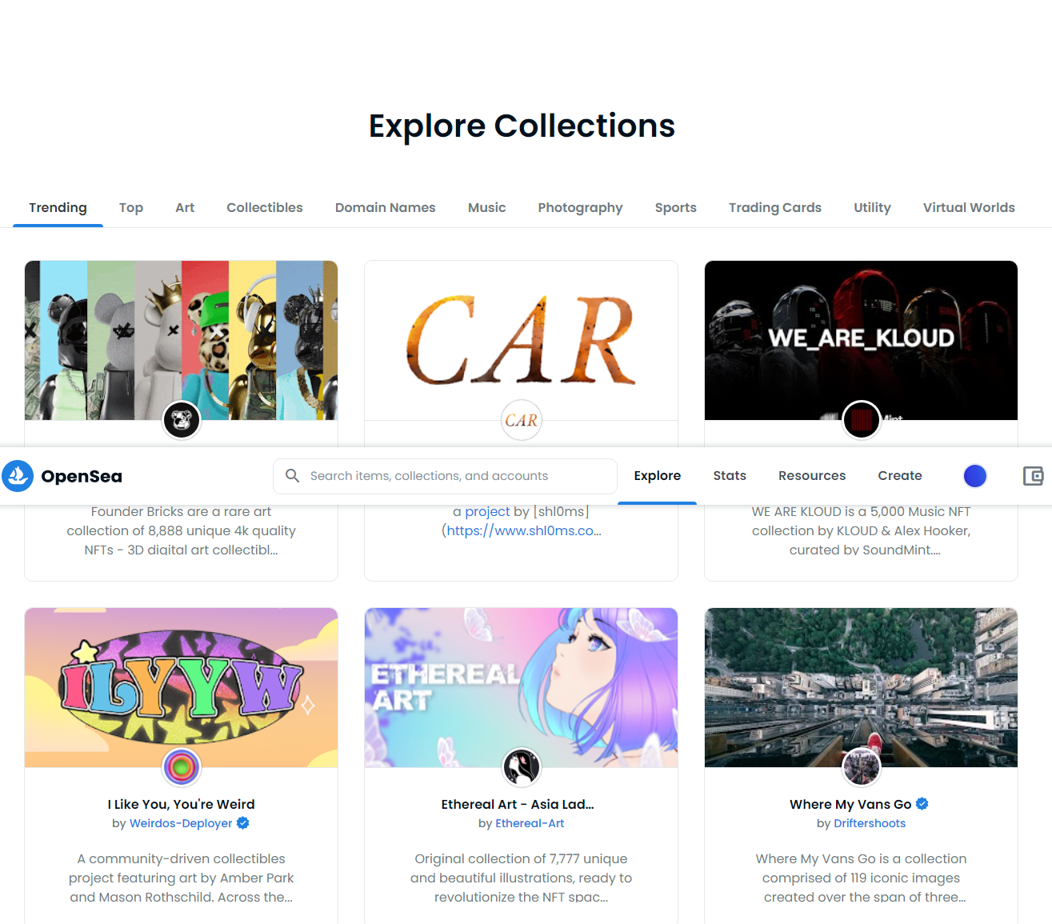1052x924 pixels.
Task: Click the search items input field
Action: point(445,476)
